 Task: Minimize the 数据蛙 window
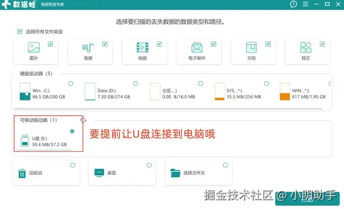point(316,4)
